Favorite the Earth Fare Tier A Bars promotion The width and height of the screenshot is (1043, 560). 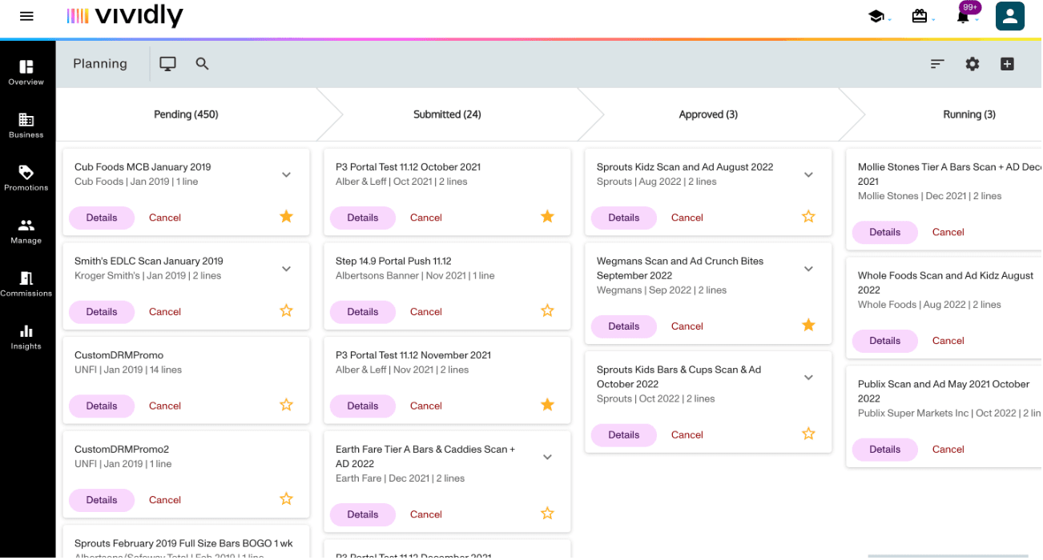[x=547, y=514]
